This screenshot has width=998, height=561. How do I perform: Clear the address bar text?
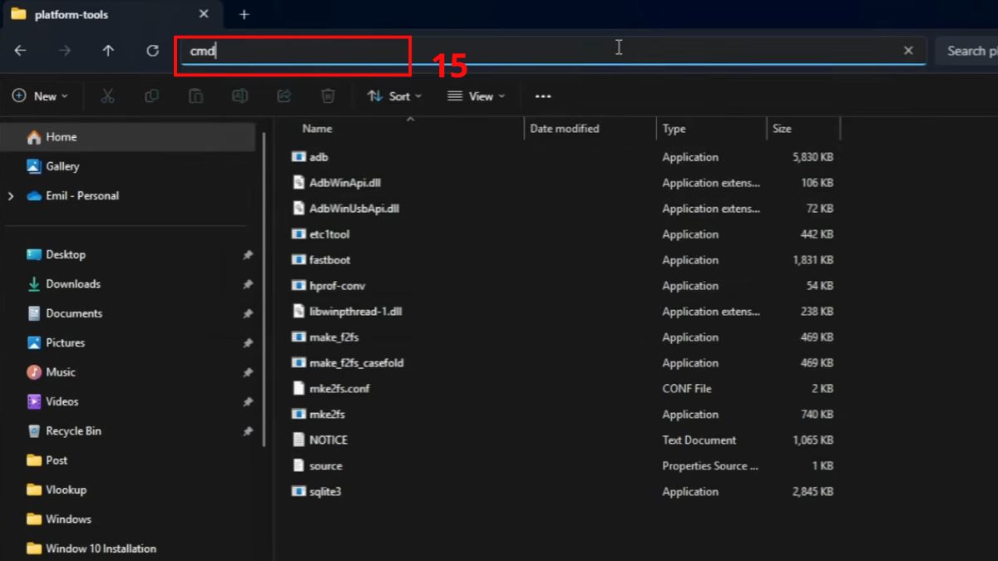click(908, 51)
